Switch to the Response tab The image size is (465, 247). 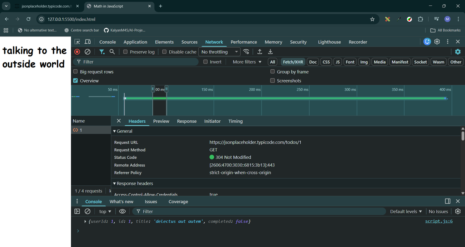click(187, 121)
